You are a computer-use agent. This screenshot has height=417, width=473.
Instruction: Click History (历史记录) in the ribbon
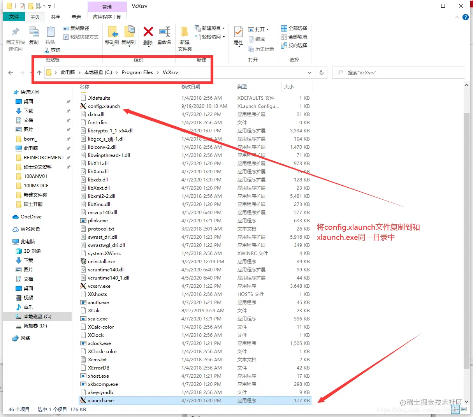coord(261,49)
